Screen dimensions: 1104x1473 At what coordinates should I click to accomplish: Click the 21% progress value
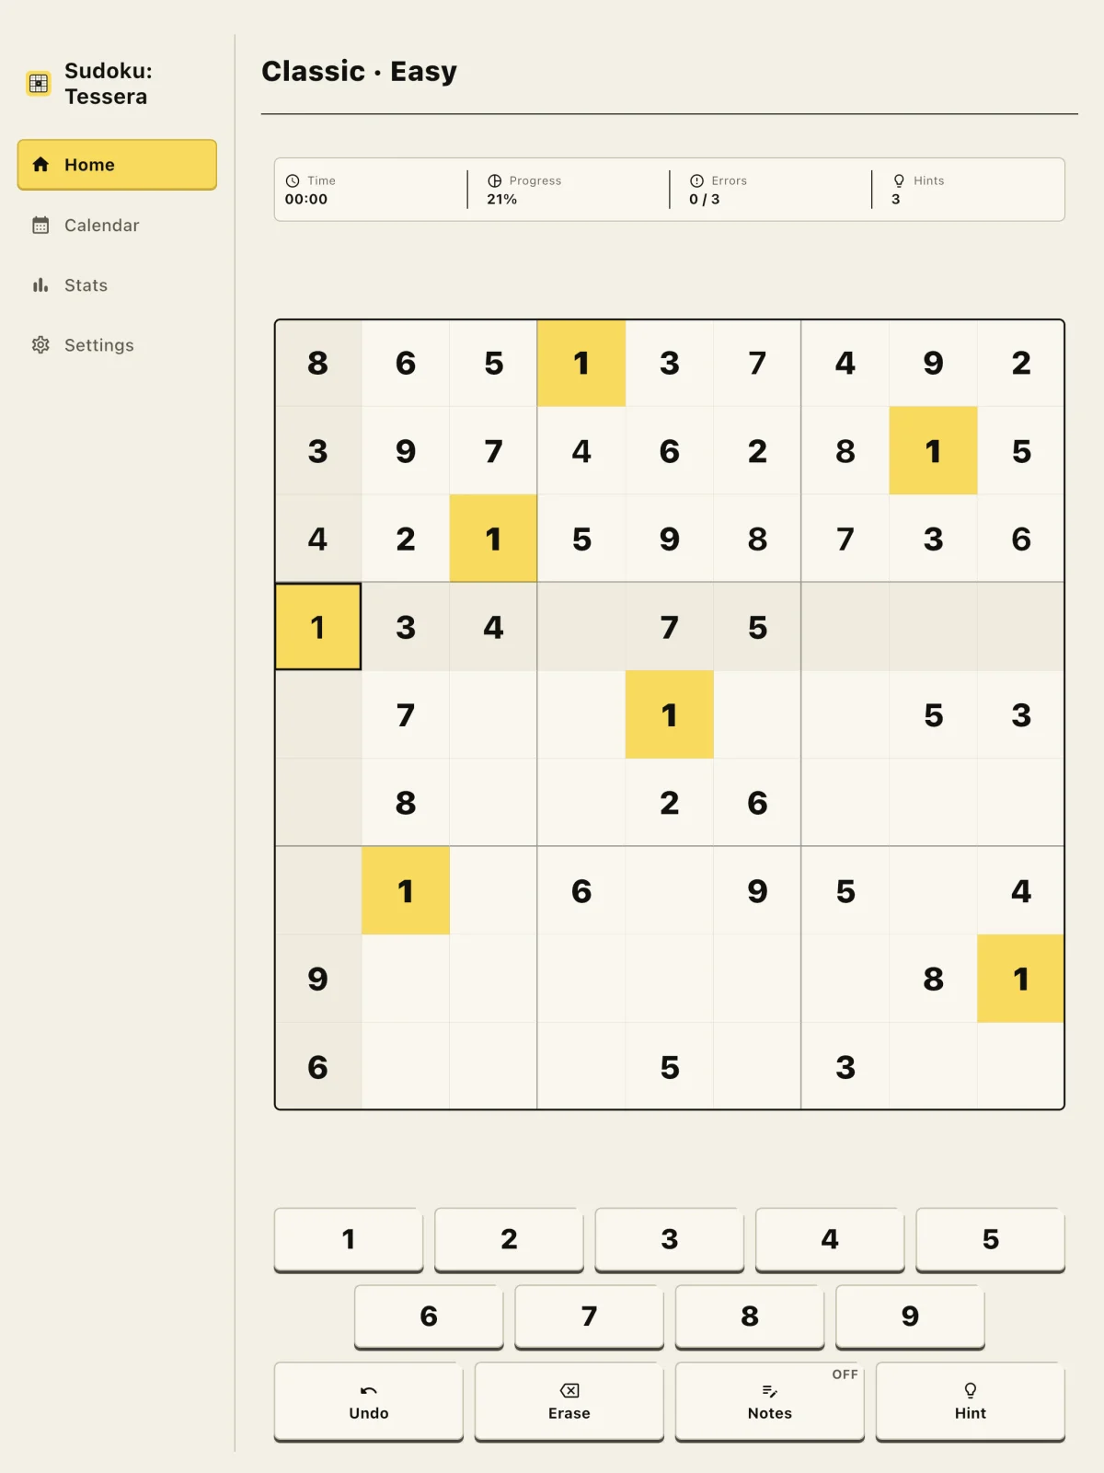pyautogui.click(x=502, y=200)
